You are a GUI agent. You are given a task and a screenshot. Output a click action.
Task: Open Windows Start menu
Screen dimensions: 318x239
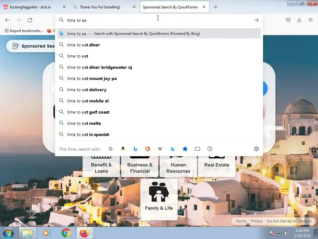click(8, 233)
